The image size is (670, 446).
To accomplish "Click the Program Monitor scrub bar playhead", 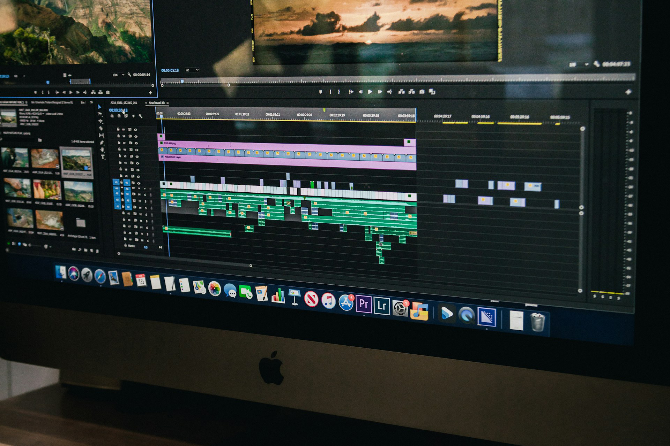I will 182,81.
